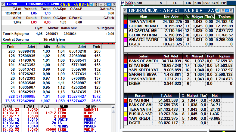The width and height of the screenshot is (236, 132).
Task: Click the YAPI KREDI YAT seller row
Action: tap(179, 70)
